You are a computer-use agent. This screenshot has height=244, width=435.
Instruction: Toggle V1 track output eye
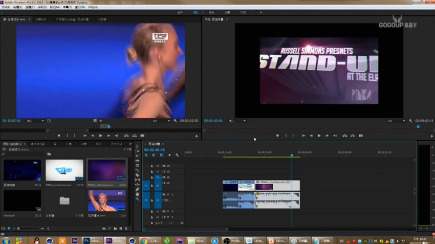click(x=168, y=183)
